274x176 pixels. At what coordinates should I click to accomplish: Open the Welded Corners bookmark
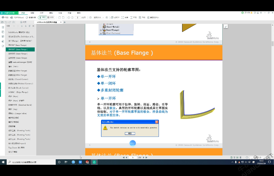pyautogui.click(x=21, y=84)
